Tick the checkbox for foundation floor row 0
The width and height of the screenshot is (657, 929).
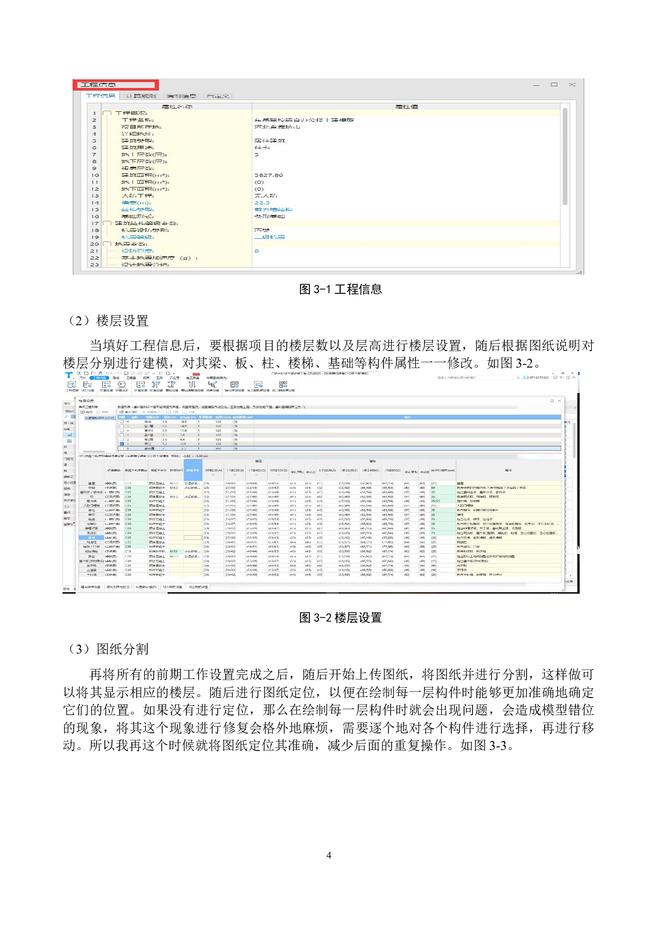[122, 449]
